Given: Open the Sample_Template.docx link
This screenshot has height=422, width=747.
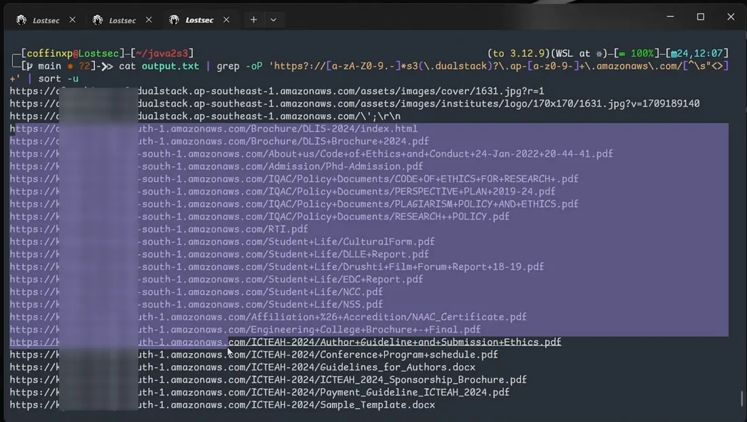Looking at the screenshot, I should 222,405.
